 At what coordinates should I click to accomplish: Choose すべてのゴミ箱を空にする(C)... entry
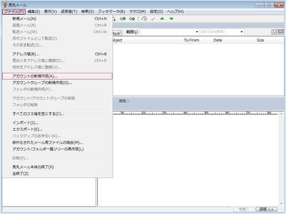57,114
